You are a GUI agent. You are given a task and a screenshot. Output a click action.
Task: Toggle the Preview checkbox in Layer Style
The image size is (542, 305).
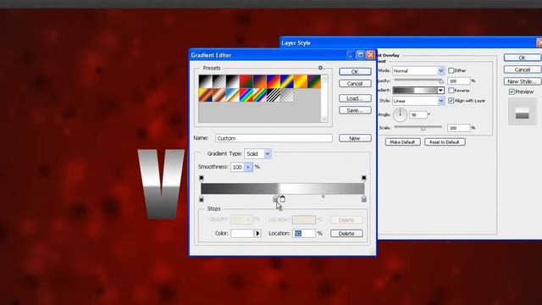[x=512, y=91]
